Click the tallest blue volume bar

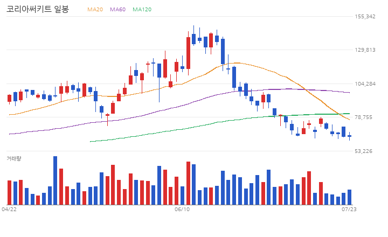(x=55, y=180)
